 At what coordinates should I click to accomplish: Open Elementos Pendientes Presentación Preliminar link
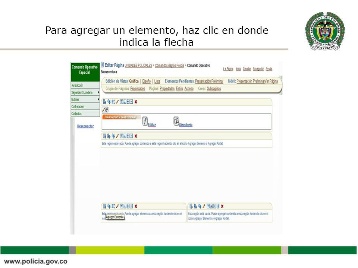click(209, 81)
